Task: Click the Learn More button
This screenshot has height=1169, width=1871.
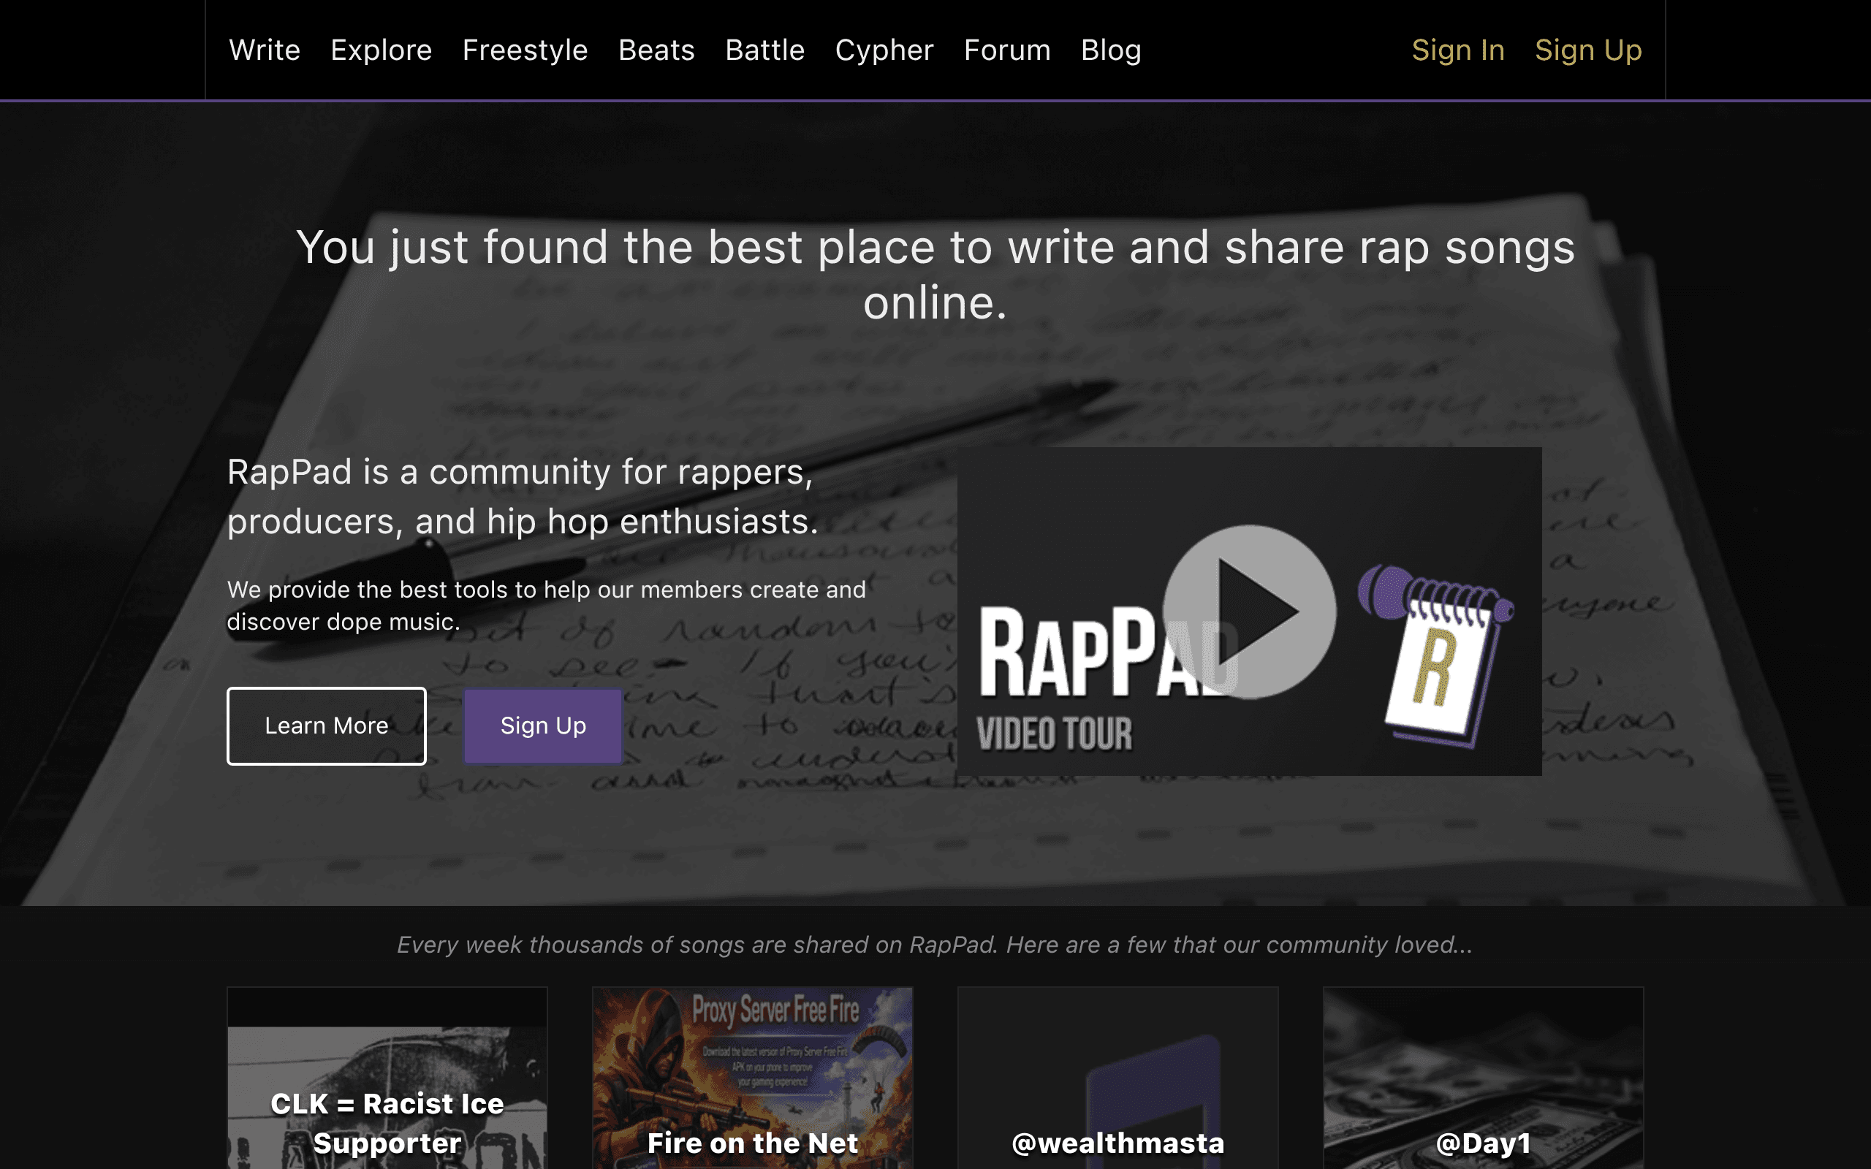Action: point(326,726)
